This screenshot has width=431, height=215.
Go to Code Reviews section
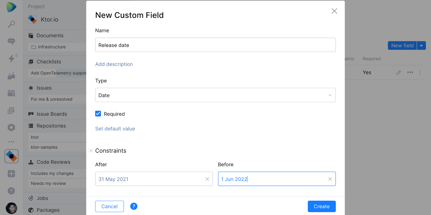pyautogui.click(x=53, y=162)
